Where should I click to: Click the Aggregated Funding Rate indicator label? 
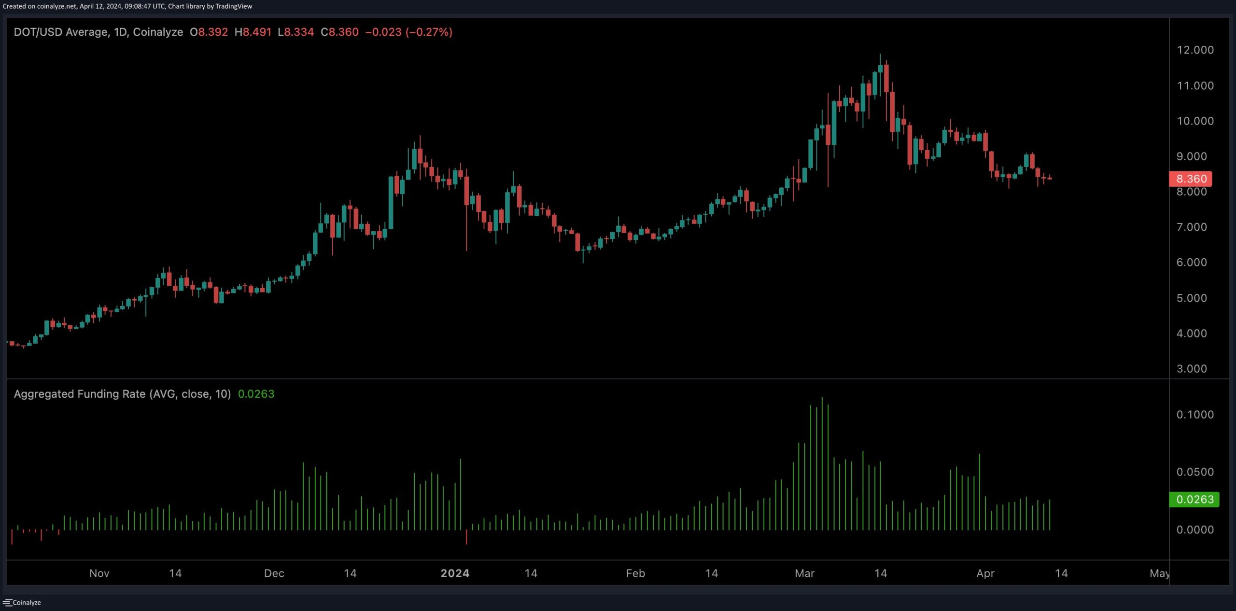[x=122, y=394]
